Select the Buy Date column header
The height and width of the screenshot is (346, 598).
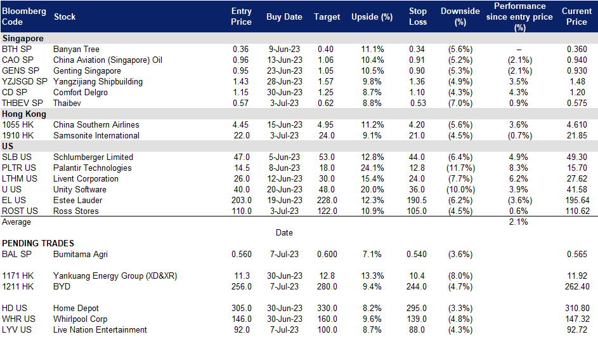284,17
